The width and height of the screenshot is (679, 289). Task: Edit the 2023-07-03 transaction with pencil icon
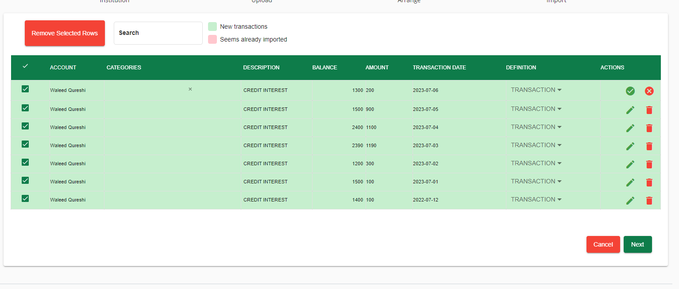click(x=630, y=146)
